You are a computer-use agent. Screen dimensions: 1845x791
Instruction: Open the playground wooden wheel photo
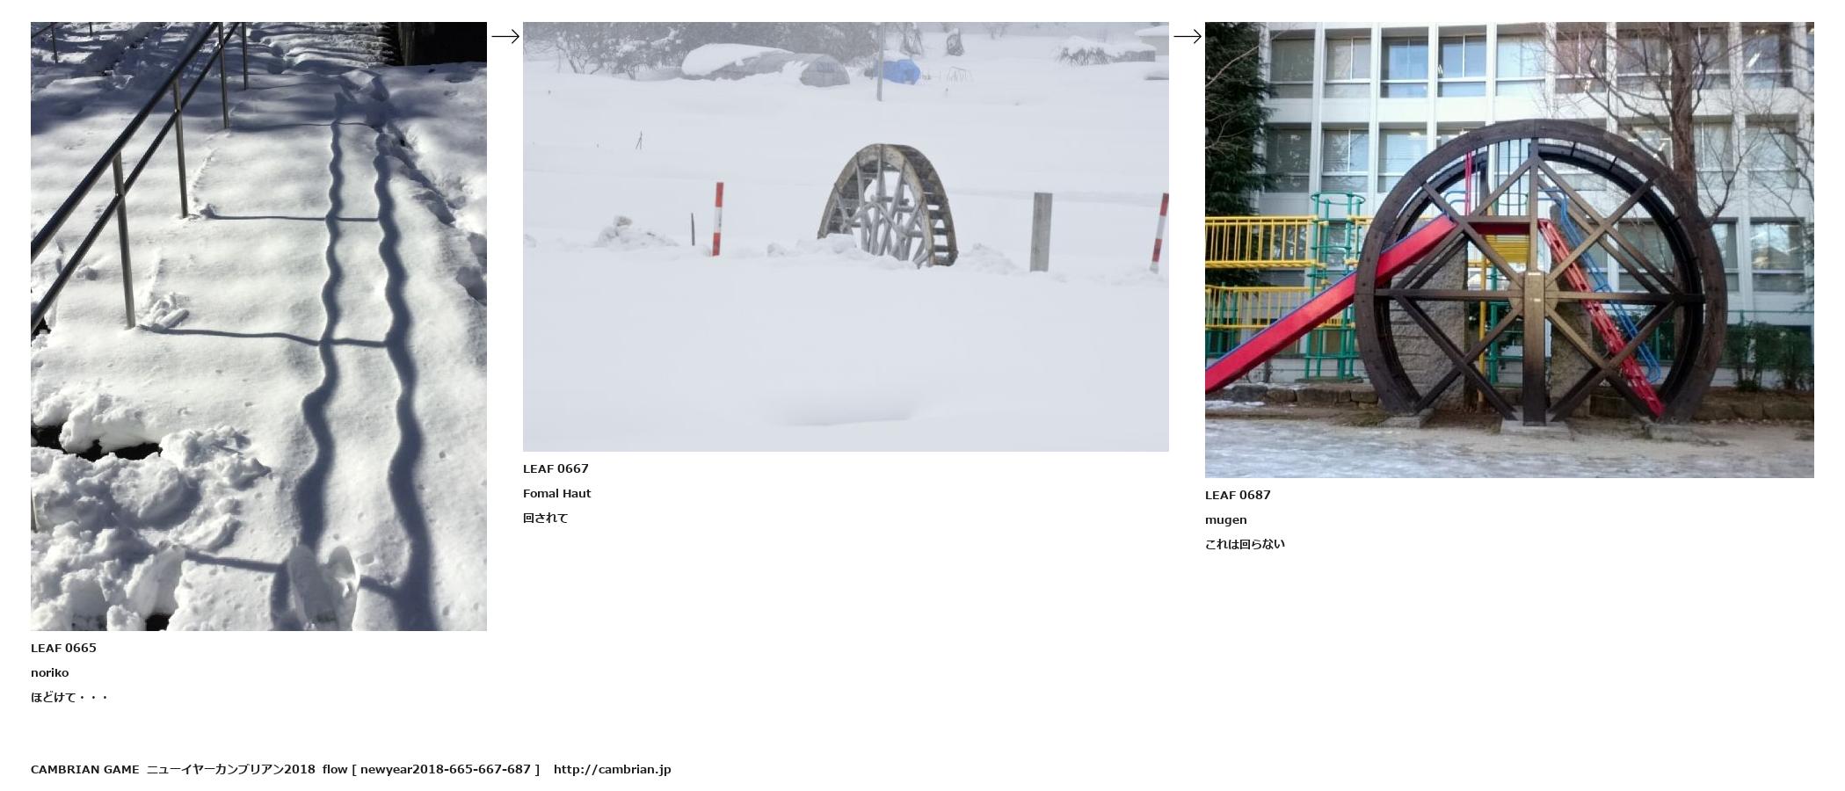point(1509,250)
